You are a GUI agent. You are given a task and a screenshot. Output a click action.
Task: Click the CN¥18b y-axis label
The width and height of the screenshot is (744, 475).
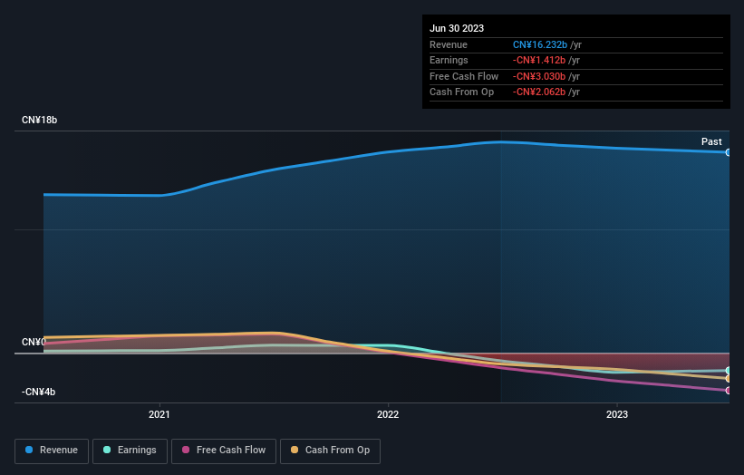[39, 120]
